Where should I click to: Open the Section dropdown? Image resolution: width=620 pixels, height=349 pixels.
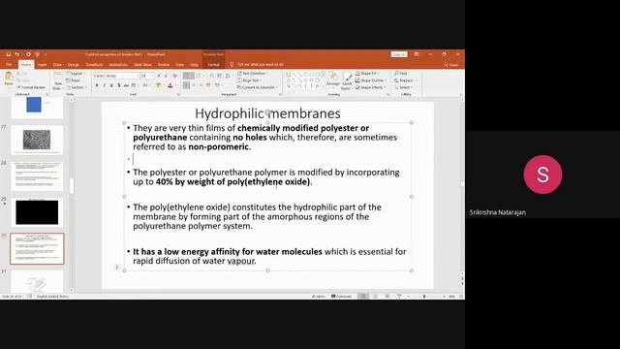(x=77, y=87)
